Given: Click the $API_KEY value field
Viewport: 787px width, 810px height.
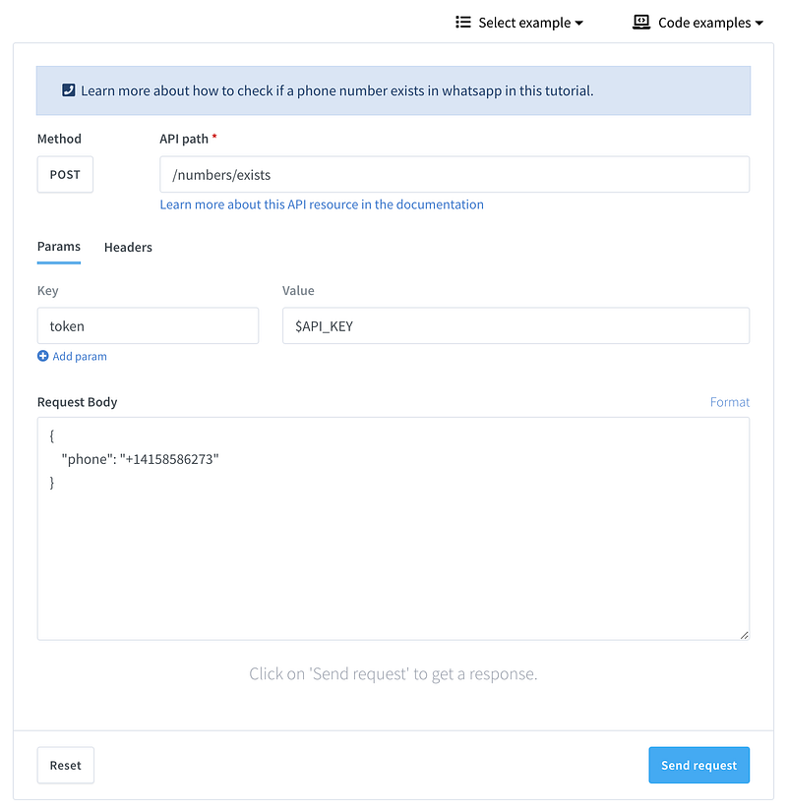Looking at the screenshot, I should click(x=515, y=325).
